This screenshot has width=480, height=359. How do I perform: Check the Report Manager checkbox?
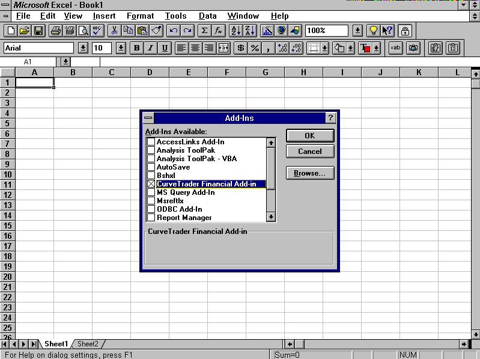coord(151,218)
